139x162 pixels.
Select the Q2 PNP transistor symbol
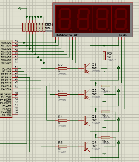87,95
